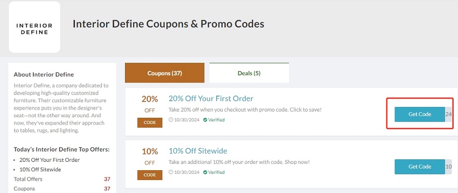Image resolution: width=458 pixels, height=193 pixels.
Task: Get Code for 20% off first order
Action: [419, 115]
